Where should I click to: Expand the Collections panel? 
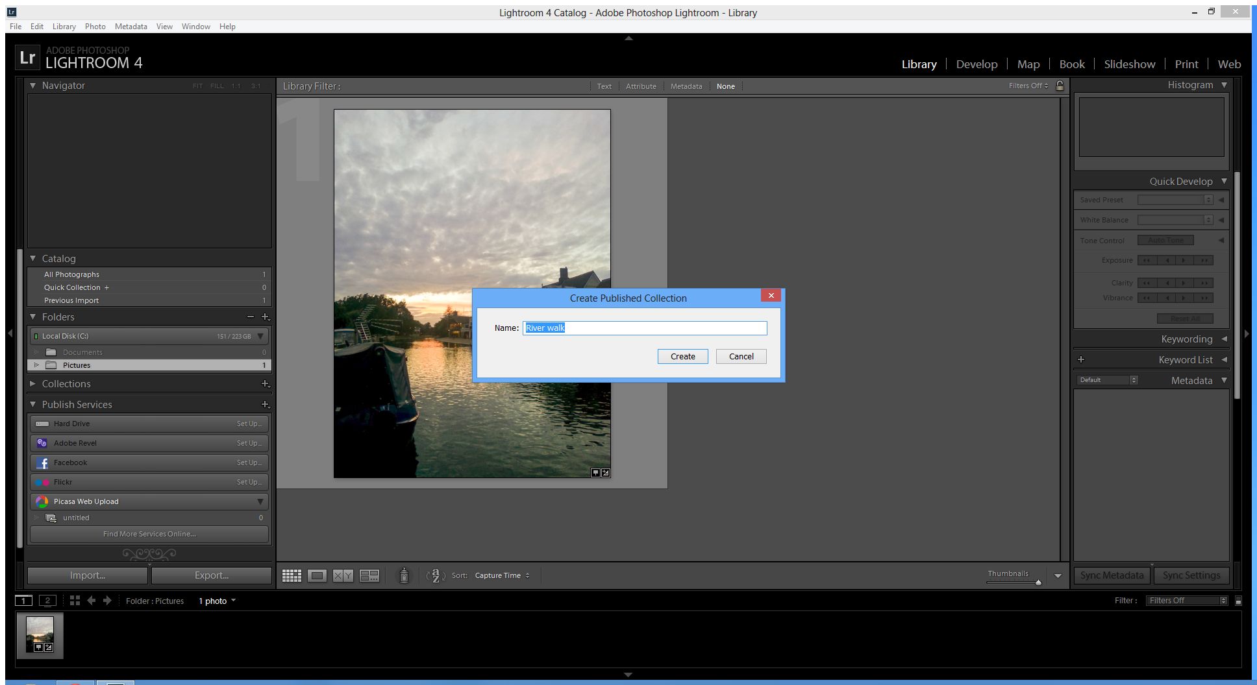point(33,384)
